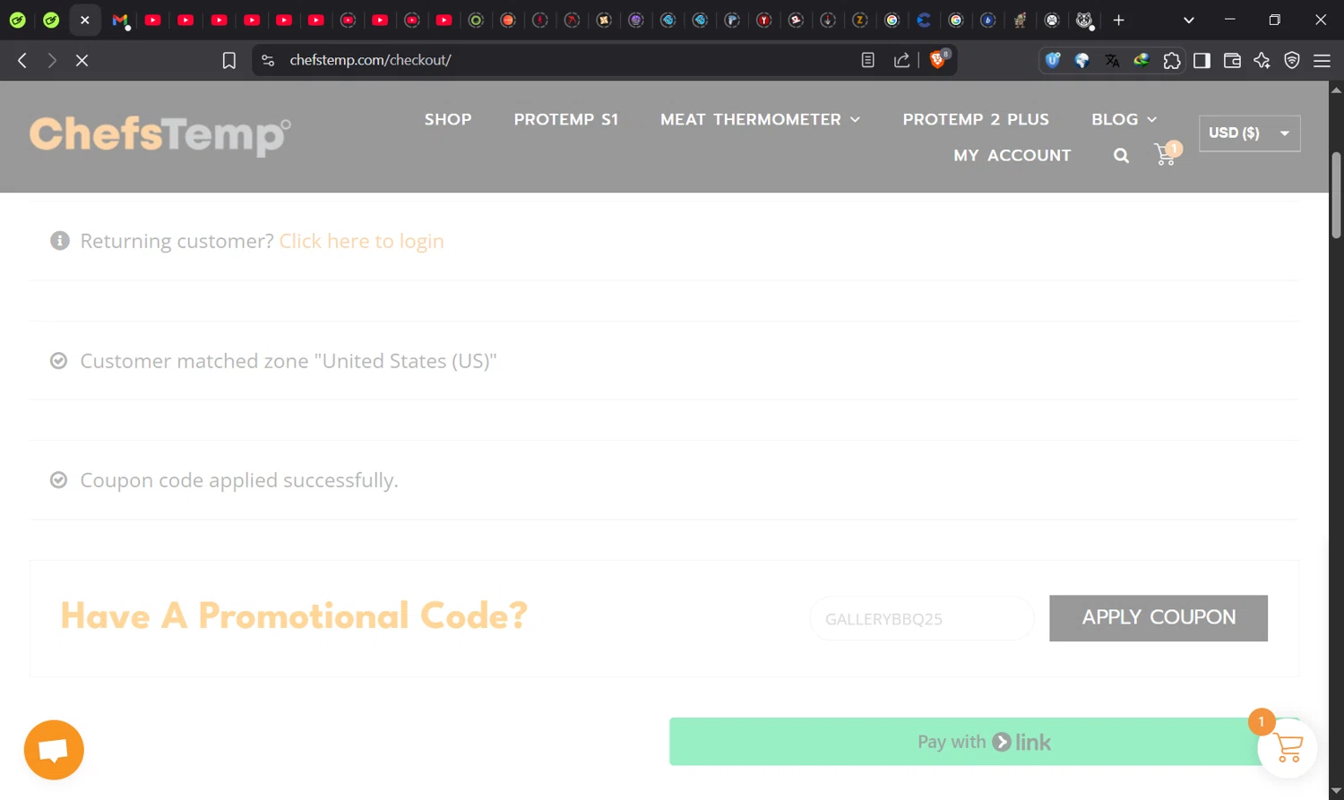Image resolution: width=1344 pixels, height=800 pixels.
Task: Open the translate extension icon
Action: pos(1112,60)
